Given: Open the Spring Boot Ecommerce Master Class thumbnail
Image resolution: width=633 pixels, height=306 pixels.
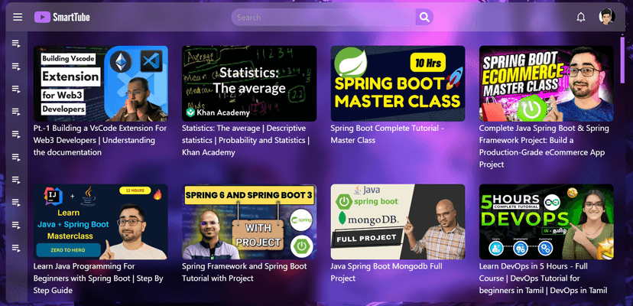Looking at the screenshot, I should coord(546,83).
